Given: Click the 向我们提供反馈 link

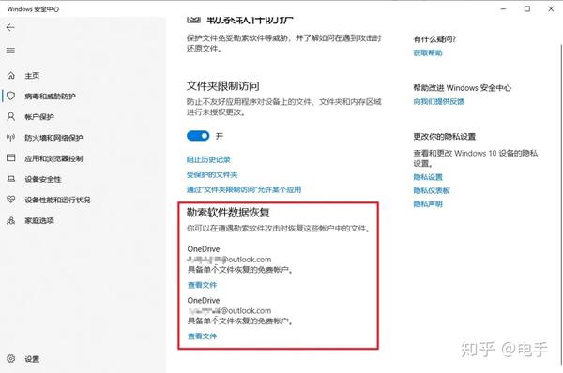Looking at the screenshot, I should [439, 101].
